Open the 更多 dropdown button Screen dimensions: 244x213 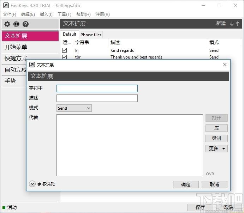(216, 149)
